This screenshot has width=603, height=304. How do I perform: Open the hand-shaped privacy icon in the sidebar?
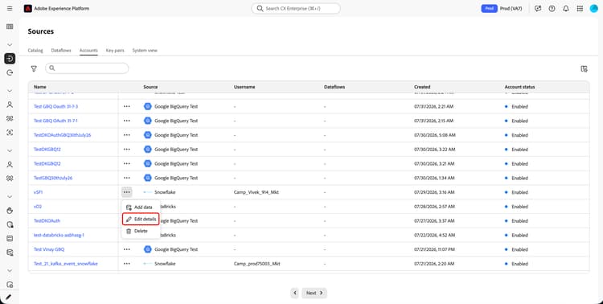(10, 211)
